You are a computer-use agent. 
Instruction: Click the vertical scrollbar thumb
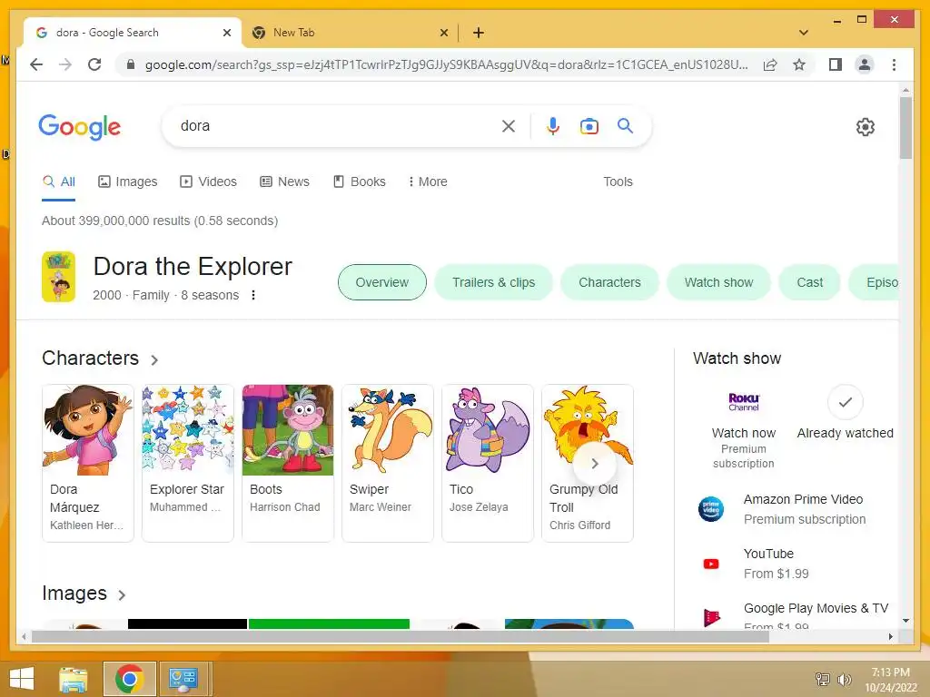pos(905,128)
